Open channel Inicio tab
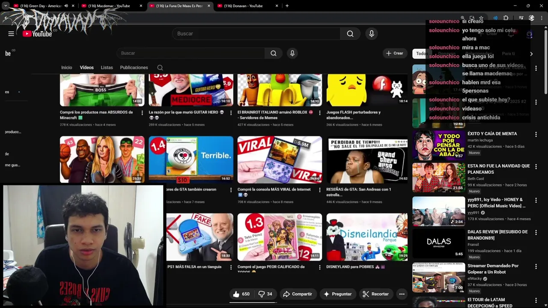Screen dimensions: 548x308 66,68
